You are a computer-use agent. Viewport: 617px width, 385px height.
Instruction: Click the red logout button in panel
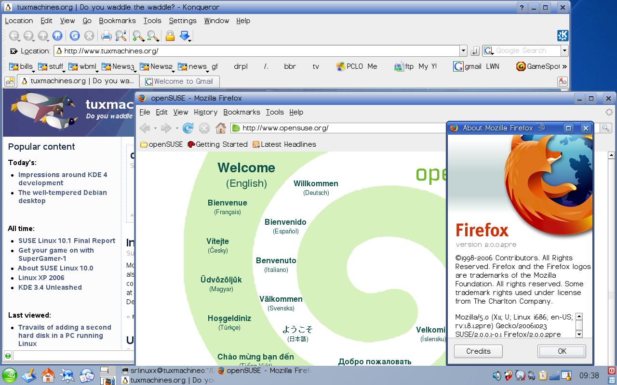(x=612, y=371)
